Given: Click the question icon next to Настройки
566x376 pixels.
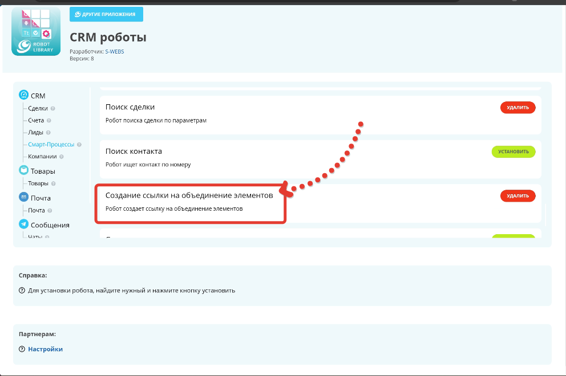Looking at the screenshot, I should [x=22, y=349].
